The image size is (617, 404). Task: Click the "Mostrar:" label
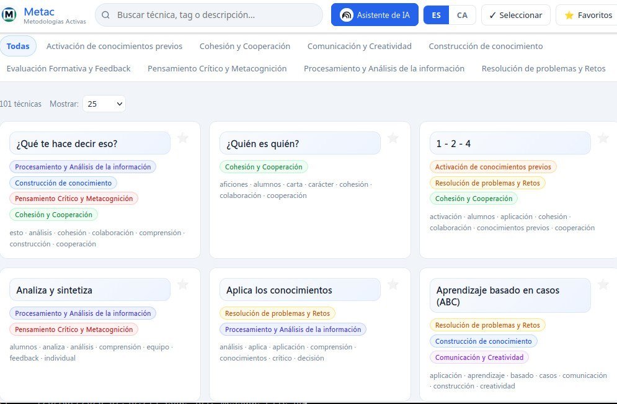tap(64, 104)
